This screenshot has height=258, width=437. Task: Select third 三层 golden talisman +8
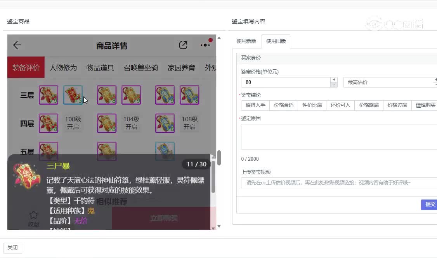pos(107,95)
